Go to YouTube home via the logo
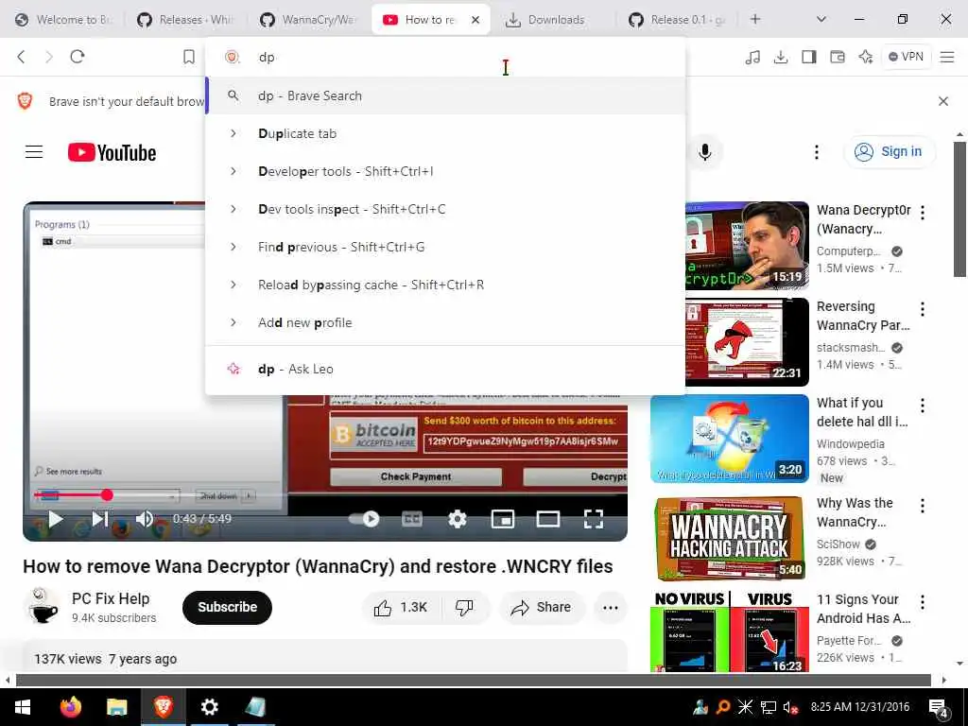 tap(112, 152)
